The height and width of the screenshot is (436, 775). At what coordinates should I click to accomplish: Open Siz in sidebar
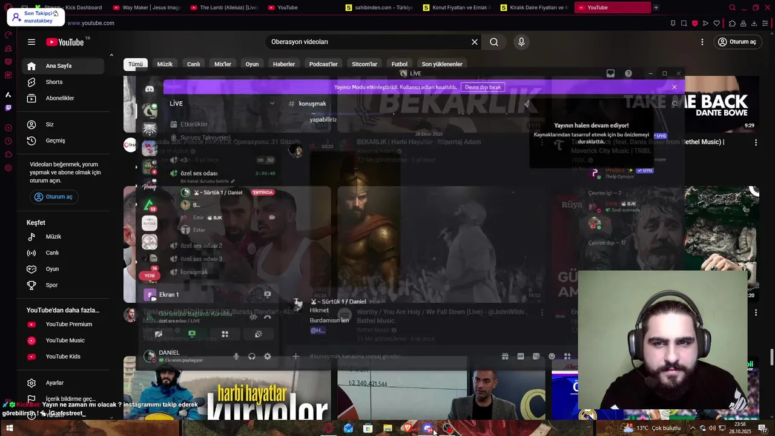(63, 124)
